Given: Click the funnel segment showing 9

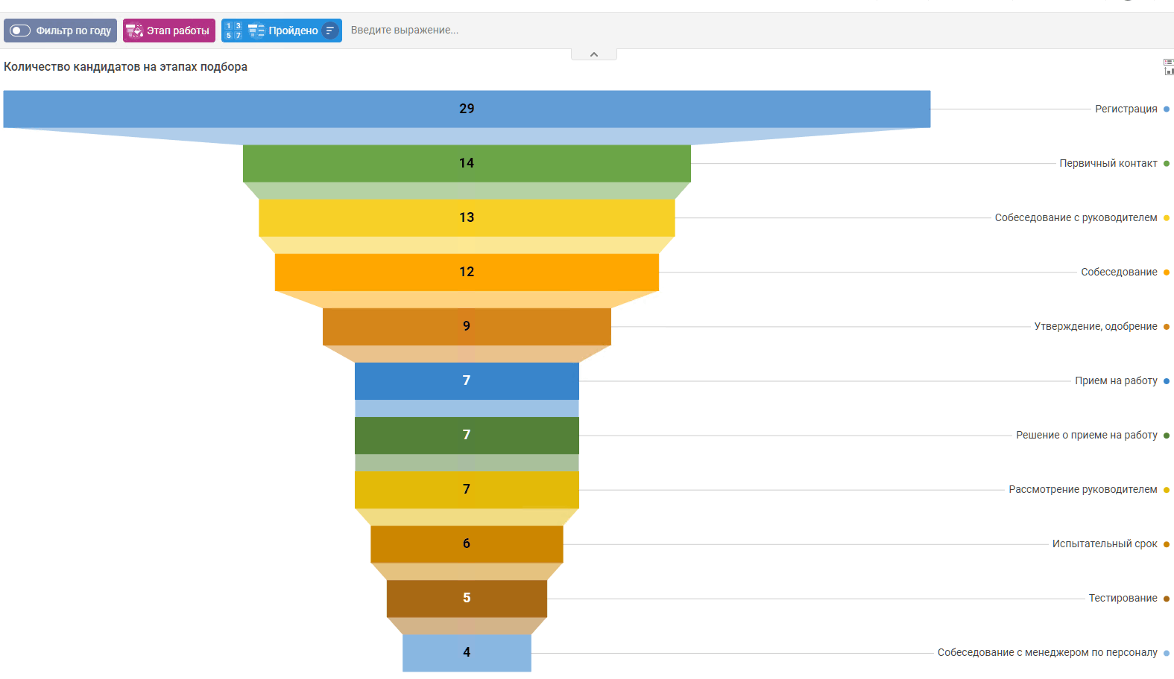Looking at the screenshot, I should point(467,326).
